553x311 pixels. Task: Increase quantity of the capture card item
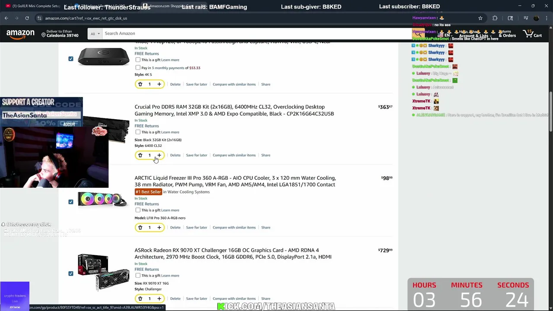point(159,84)
